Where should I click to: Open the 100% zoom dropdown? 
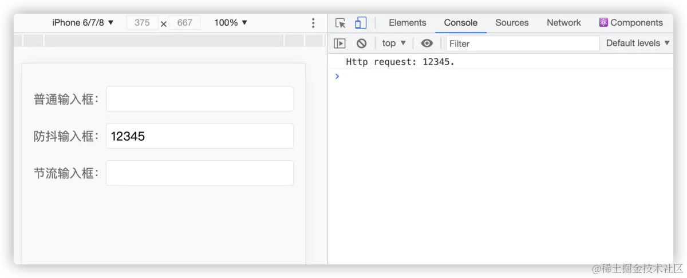[231, 23]
